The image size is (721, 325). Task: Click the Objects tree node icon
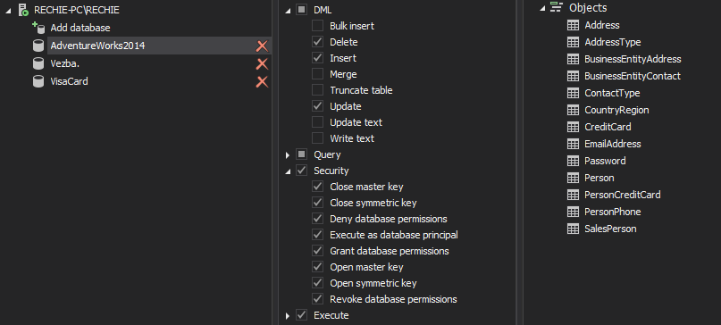pyautogui.click(x=557, y=7)
